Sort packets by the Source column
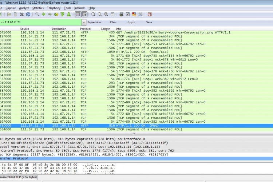The image size is (273, 182). pyautogui.click(x=24, y=29)
